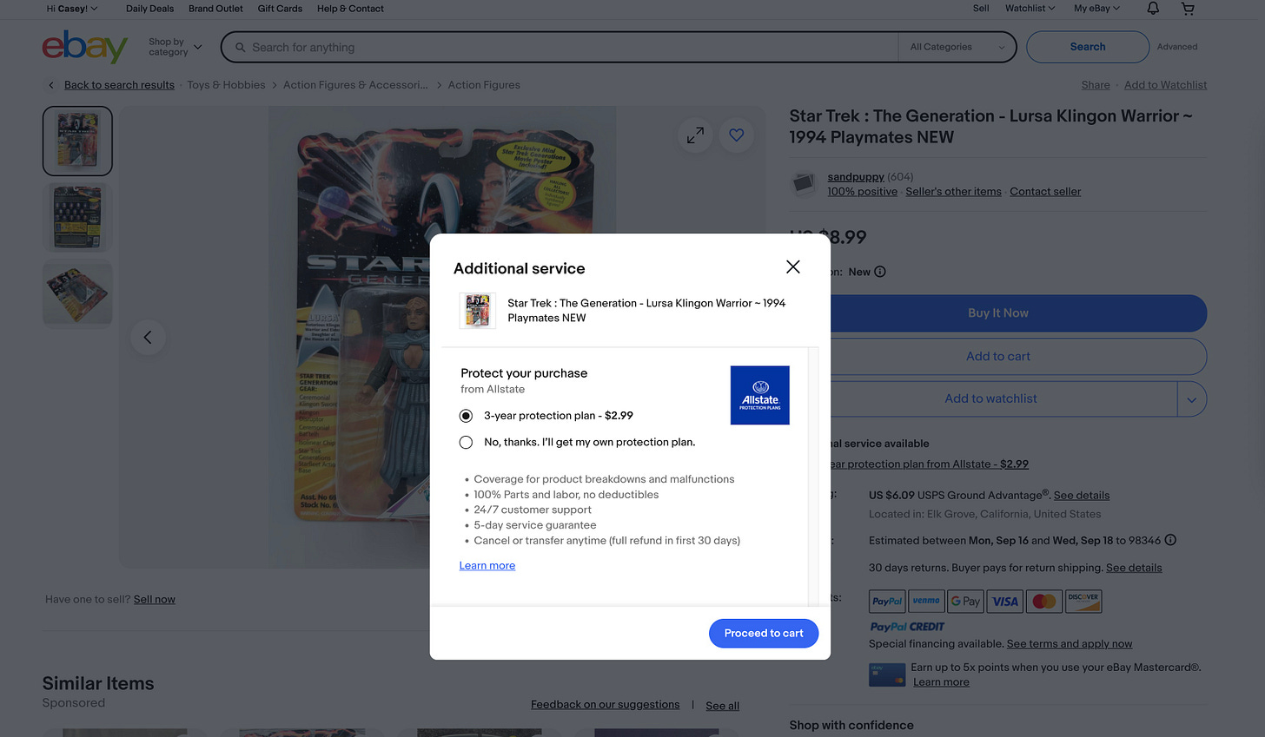Expand the product image to fullscreen
Image resolution: width=1265 pixels, height=737 pixels.
pos(695,135)
